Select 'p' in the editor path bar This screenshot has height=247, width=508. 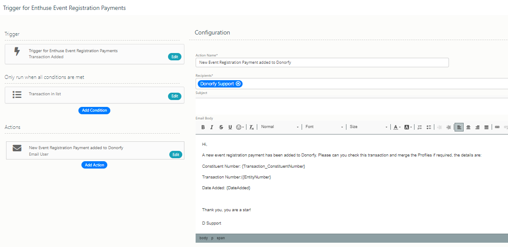[212, 238]
